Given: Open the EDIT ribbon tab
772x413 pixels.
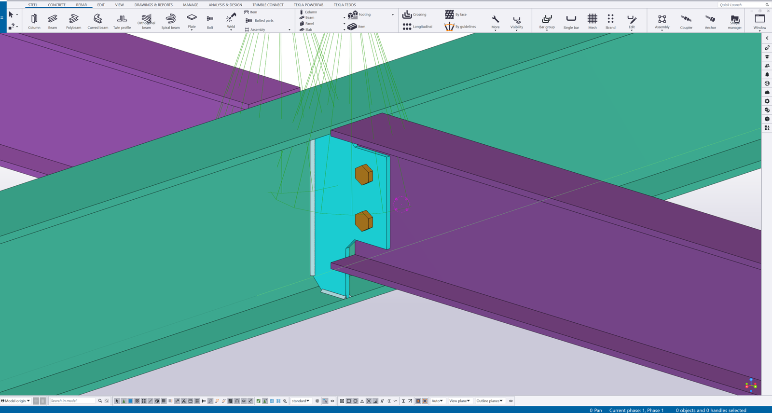Looking at the screenshot, I should point(101,5).
